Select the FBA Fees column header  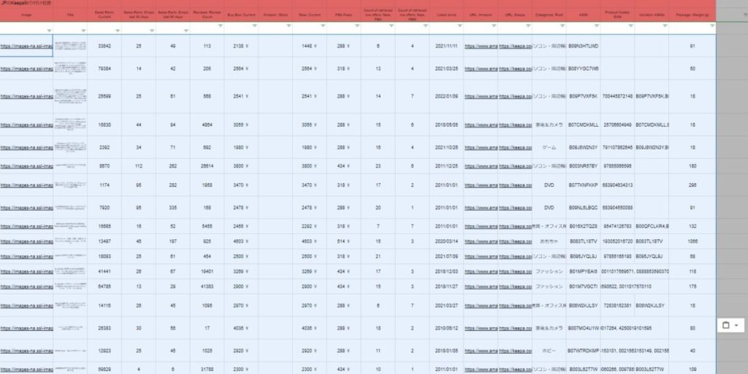coord(344,15)
